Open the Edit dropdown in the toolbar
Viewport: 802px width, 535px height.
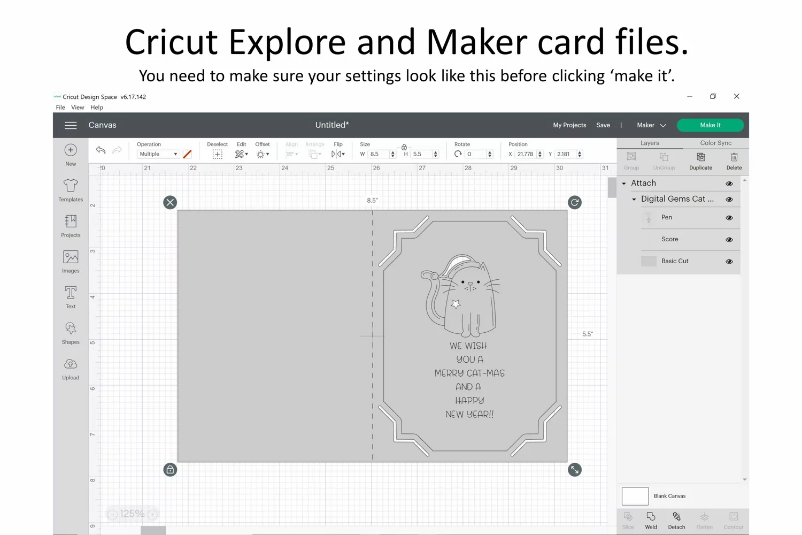pyautogui.click(x=242, y=154)
